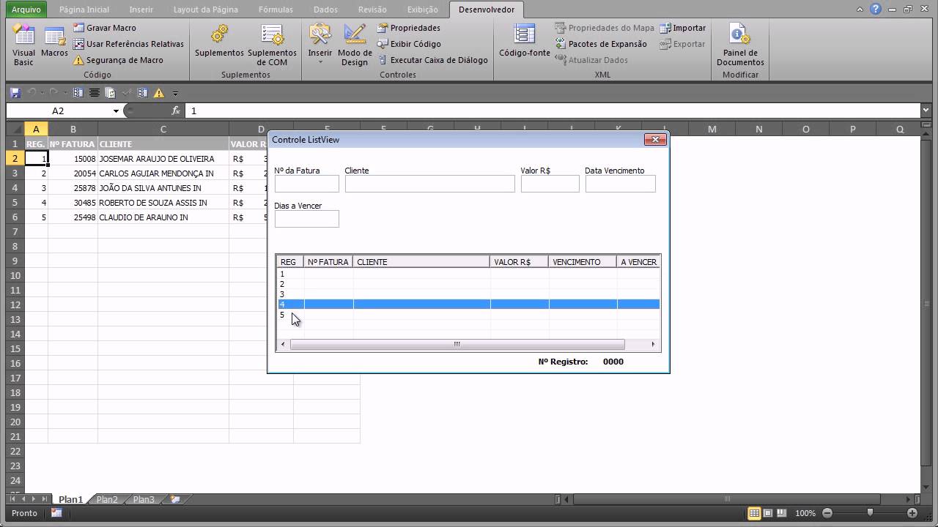
Task: Click Executar Caixa de Diálogo
Action: tap(432, 60)
